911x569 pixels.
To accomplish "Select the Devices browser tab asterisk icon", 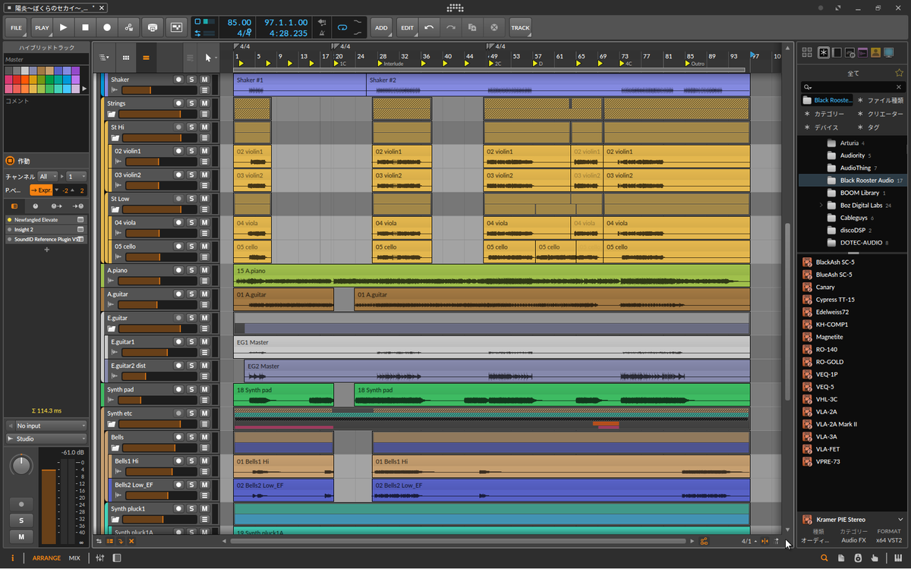I will click(824, 52).
